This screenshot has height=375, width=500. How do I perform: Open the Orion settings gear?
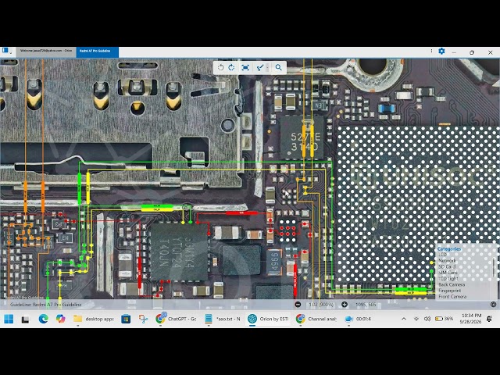click(441, 52)
